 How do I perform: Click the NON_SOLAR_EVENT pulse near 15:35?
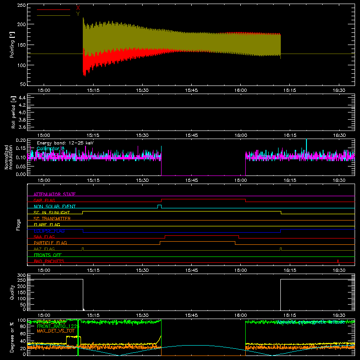[x=160, y=207]
